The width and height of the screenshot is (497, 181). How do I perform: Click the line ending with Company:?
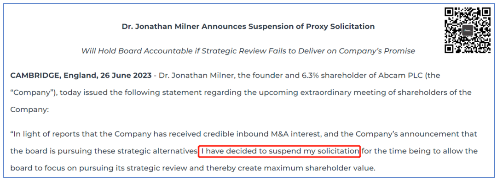pyautogui.click(x=29, y=110)
